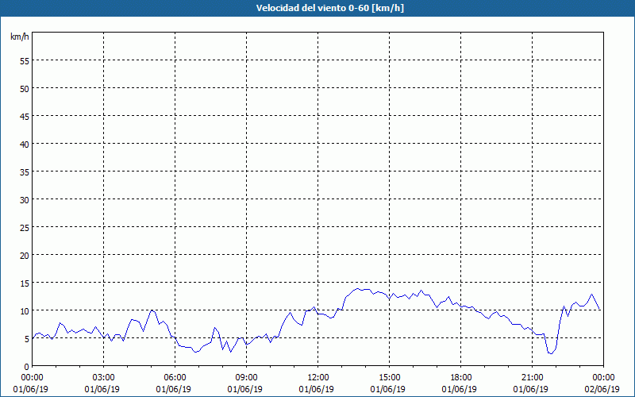The width and height of the screenshot is (635, 397).
Task: Select the 09:00 time axis label
Action: pos(245,378)
